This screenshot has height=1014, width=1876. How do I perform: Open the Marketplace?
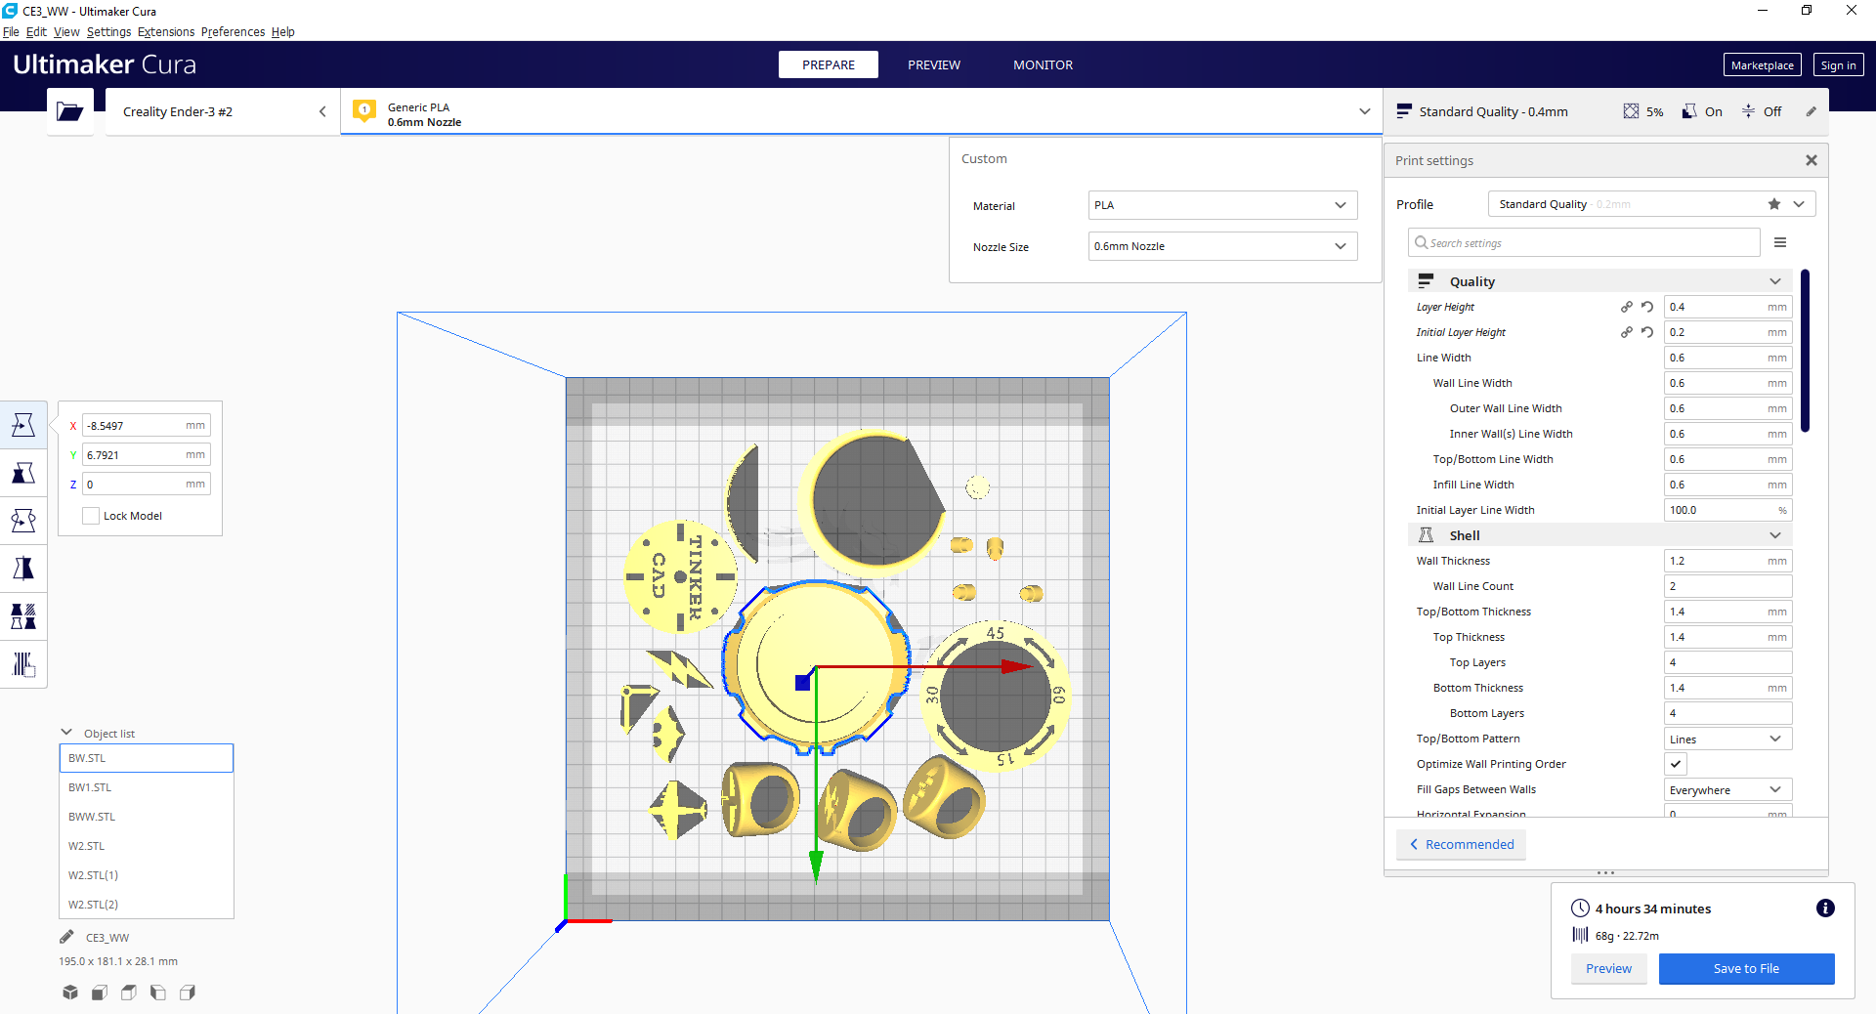(1763, 65)
